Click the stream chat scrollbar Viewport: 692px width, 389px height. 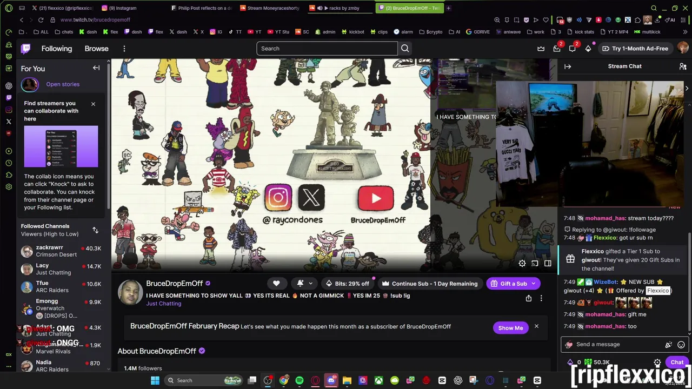pos(690,281)
